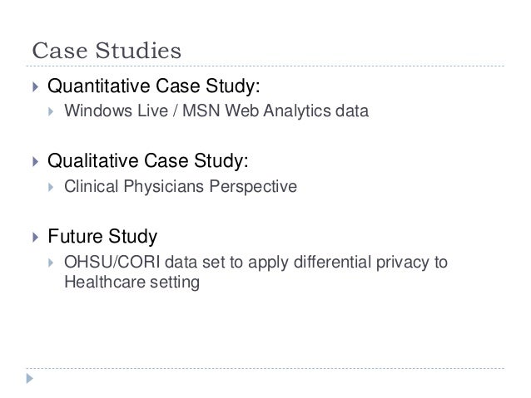
Task: Click the Future Study heading
Action: point(102,238)
